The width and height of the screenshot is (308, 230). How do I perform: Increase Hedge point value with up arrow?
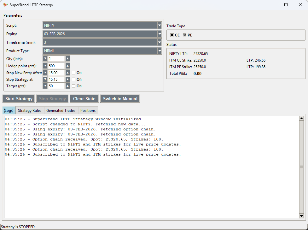[67, 66]
